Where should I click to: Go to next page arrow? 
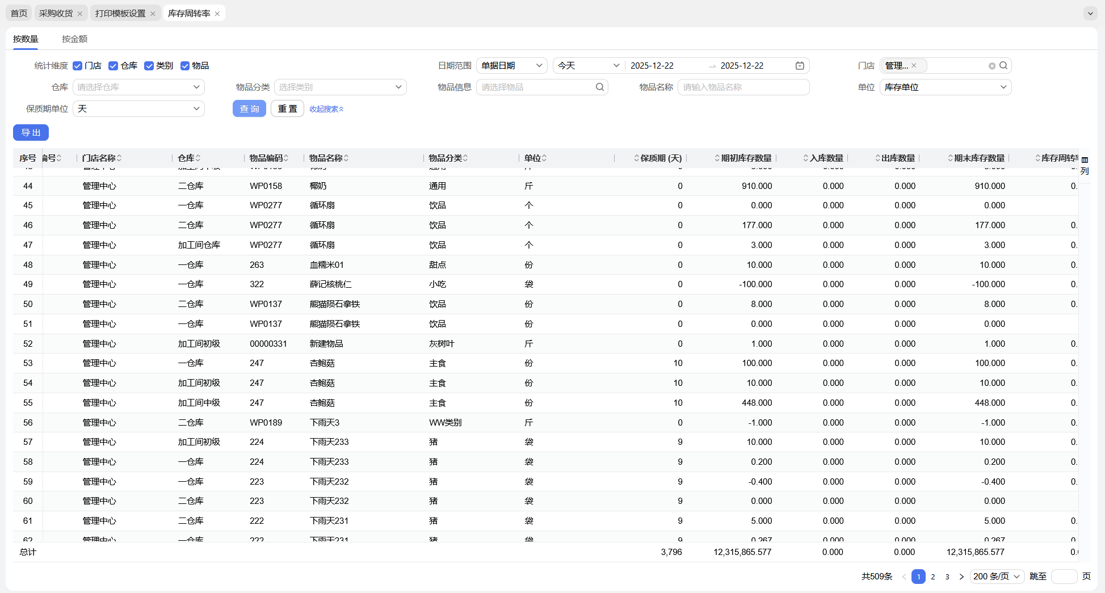[x=961, y=577]
